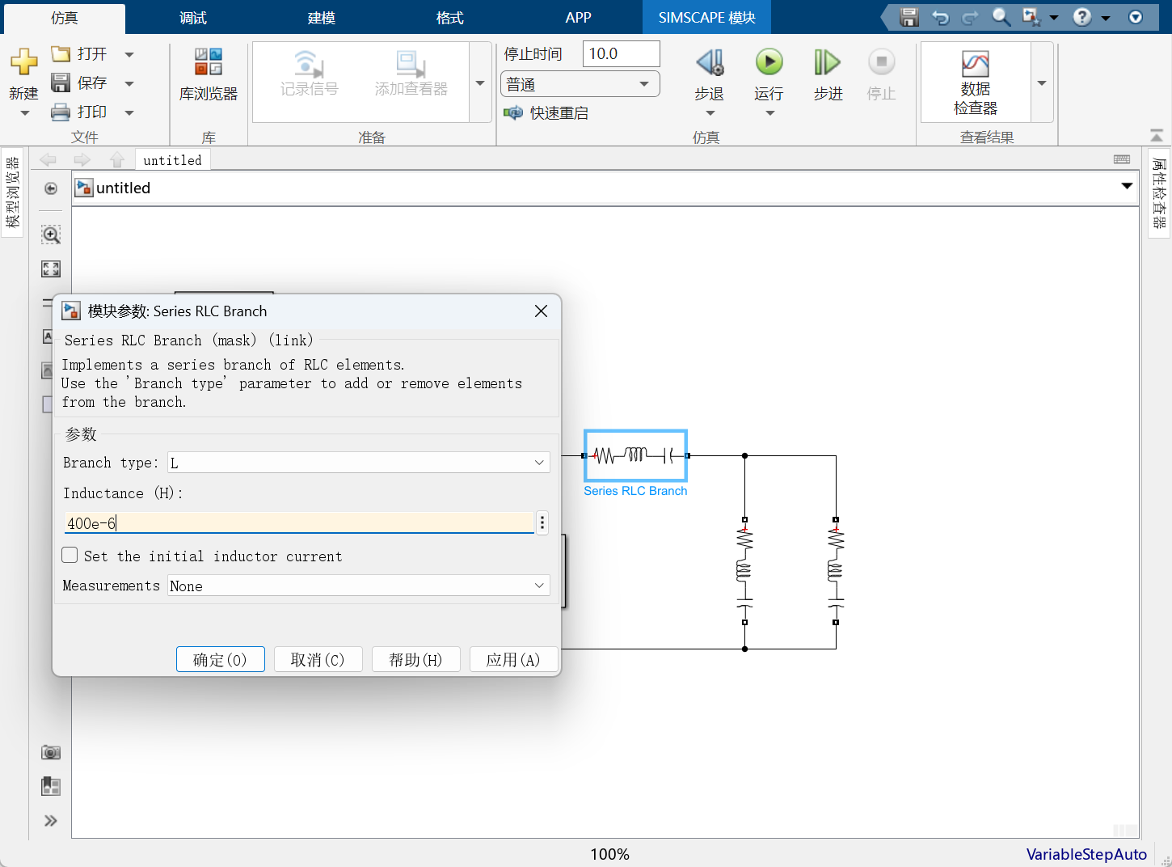Image resolution: width=1172 pixels, height=867 pixels.
Task: Click the Inductance value input field
Action: pyautogui.click(x=299, y=523)
